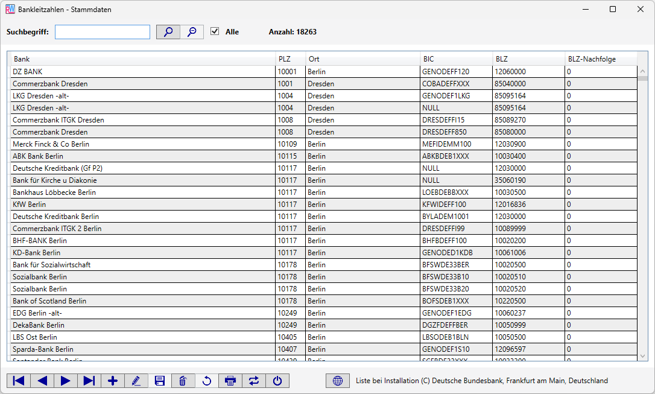Click the scrollbar up arrow
The width and height of the screenshot is (655, 394).
(x=642, y=71)
